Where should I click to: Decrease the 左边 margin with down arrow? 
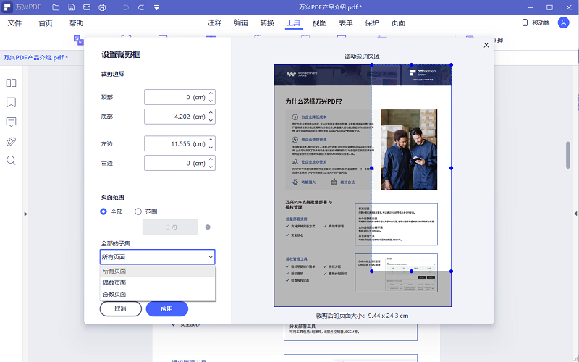point(211,148)
